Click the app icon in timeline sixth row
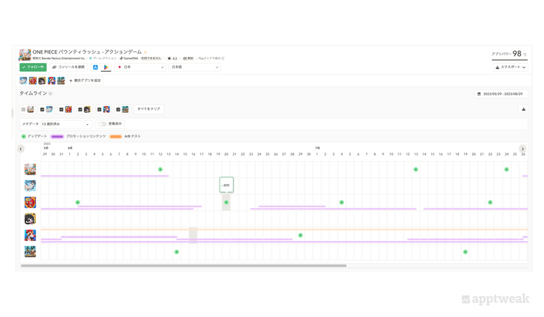 (x=30, y=252)
